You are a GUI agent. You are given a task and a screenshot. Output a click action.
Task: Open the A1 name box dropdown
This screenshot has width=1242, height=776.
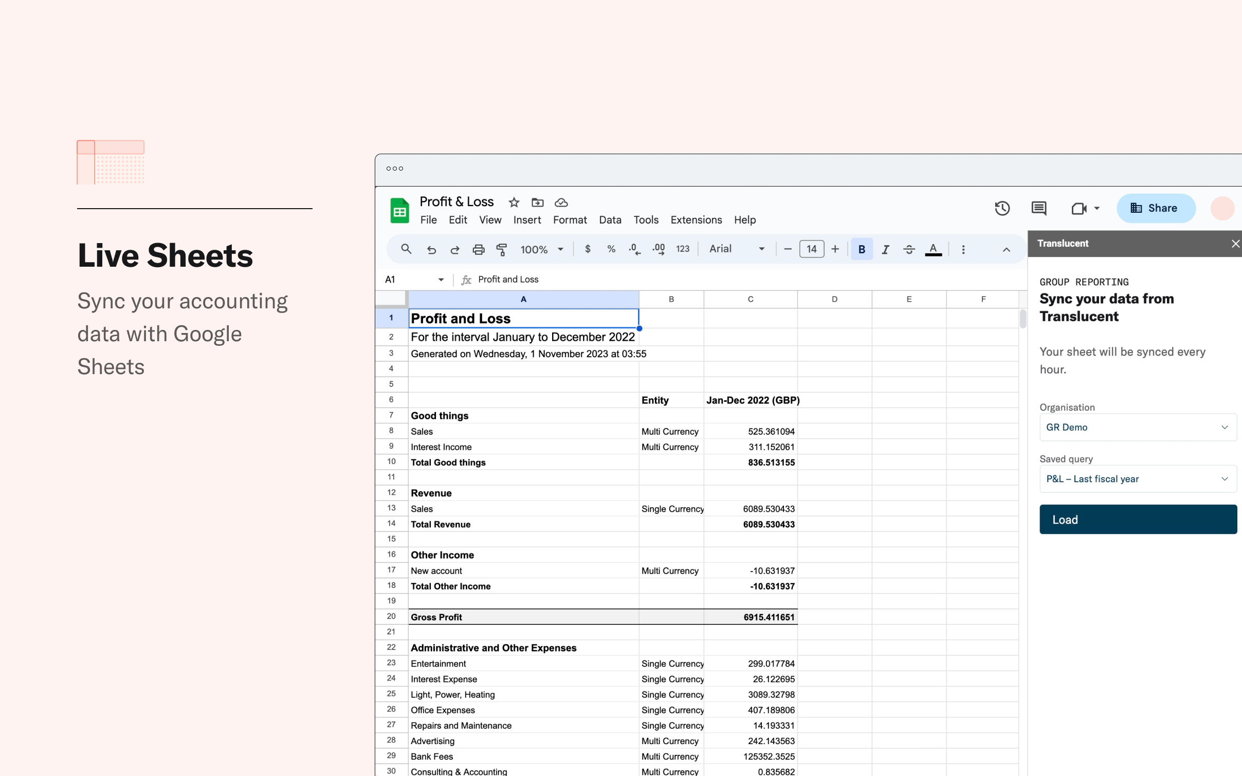[441, 280]
